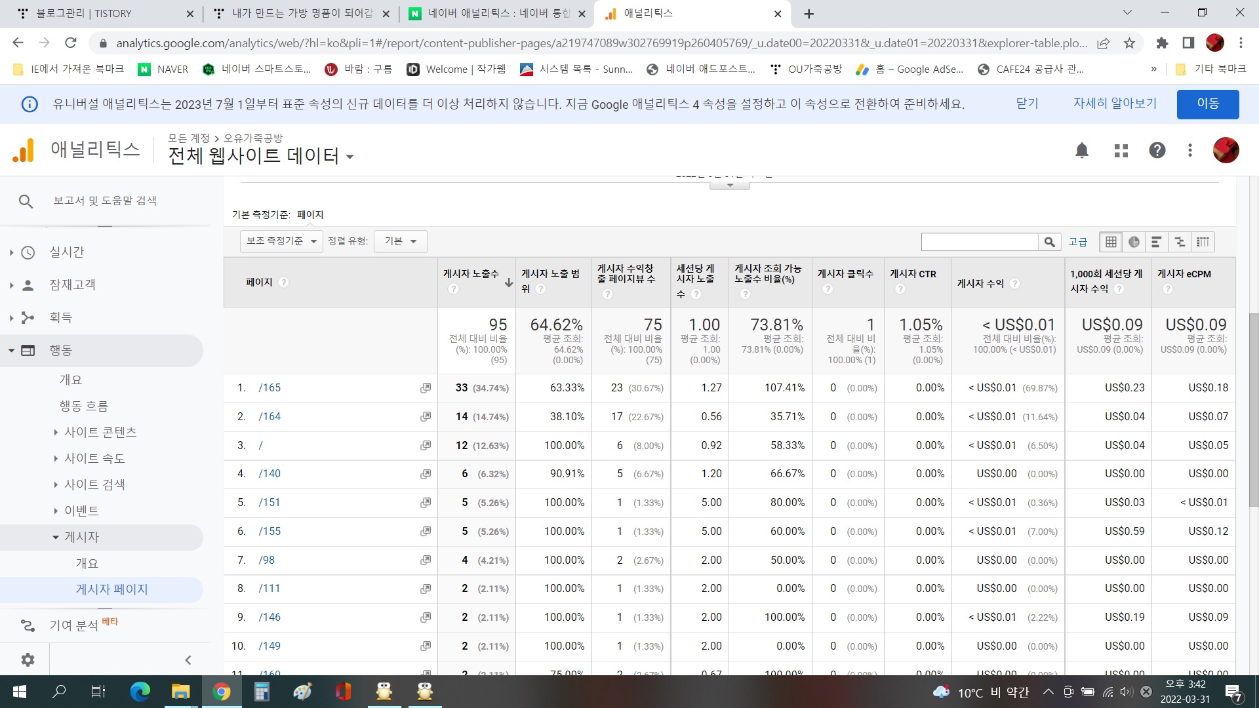Bookmark this page with the star icon
Image resolution: width=1259 pixels, height=708 pixels.
1129,43
